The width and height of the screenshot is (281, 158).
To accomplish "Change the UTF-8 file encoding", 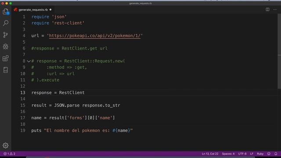I will (242, 154).
